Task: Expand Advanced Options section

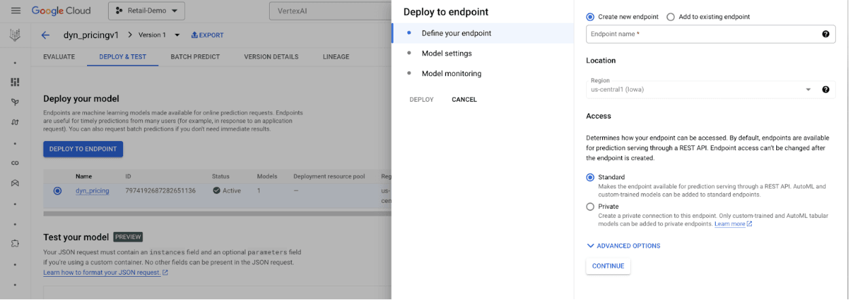Action: point(623,246)
